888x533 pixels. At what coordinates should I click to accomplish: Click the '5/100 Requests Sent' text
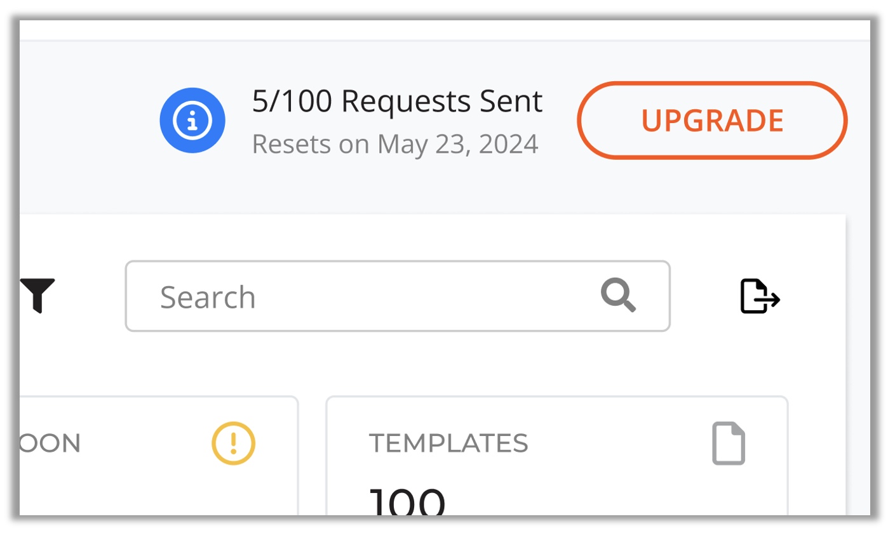(x=398, y=102)
